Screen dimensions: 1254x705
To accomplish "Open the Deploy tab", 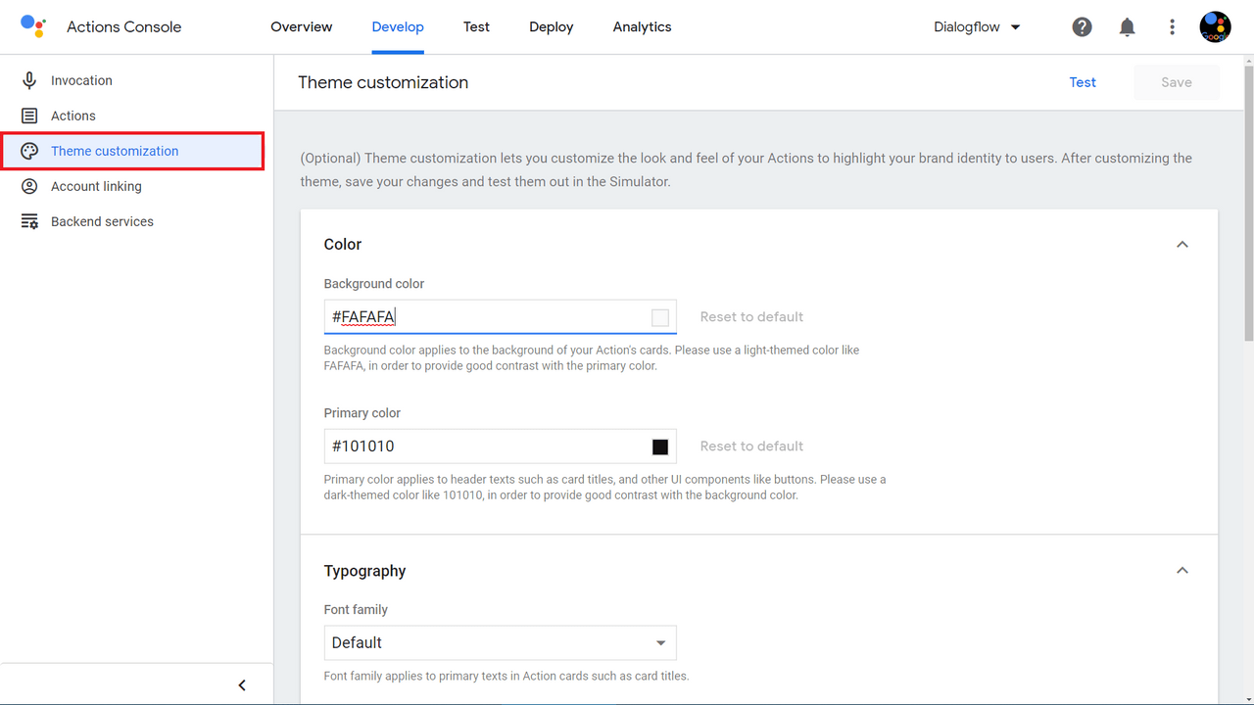I will [x=551, y=27].
